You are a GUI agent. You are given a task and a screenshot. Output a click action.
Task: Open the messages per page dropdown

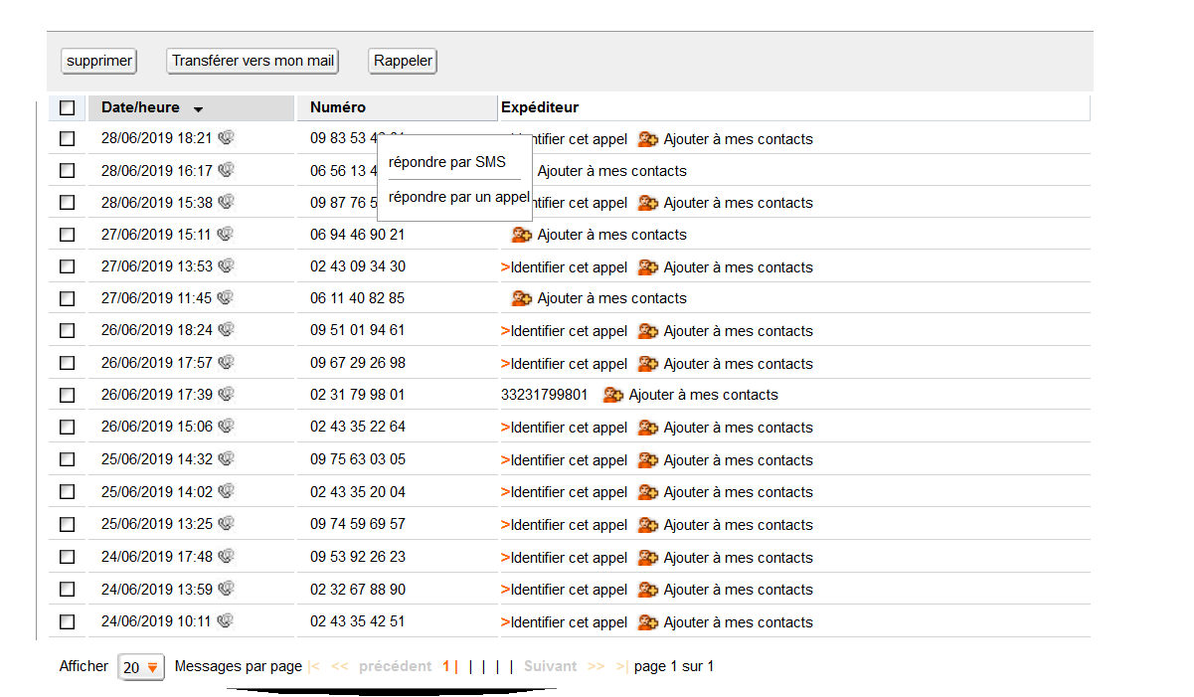click(x=141, y=667)
